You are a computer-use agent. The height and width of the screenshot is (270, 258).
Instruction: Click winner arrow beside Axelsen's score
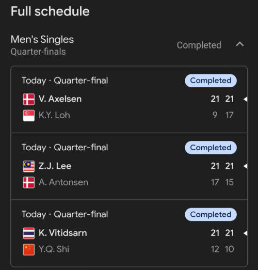pos(246,99)
